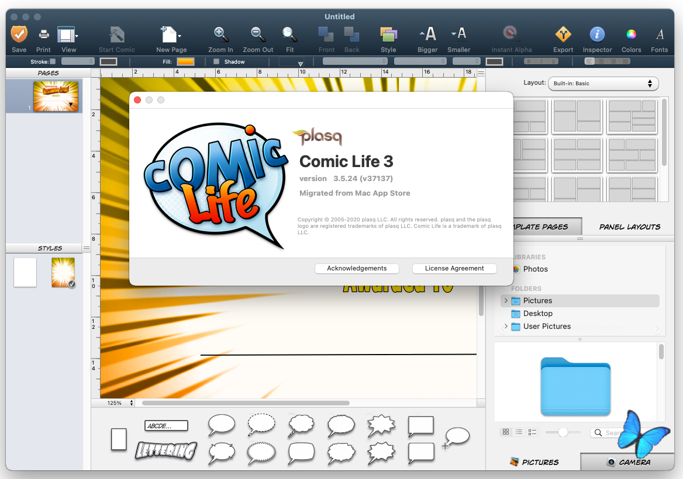Open page thumbnail options arrow
The width and height of the screenshot is (683, 479).
(x=71, y=105)
